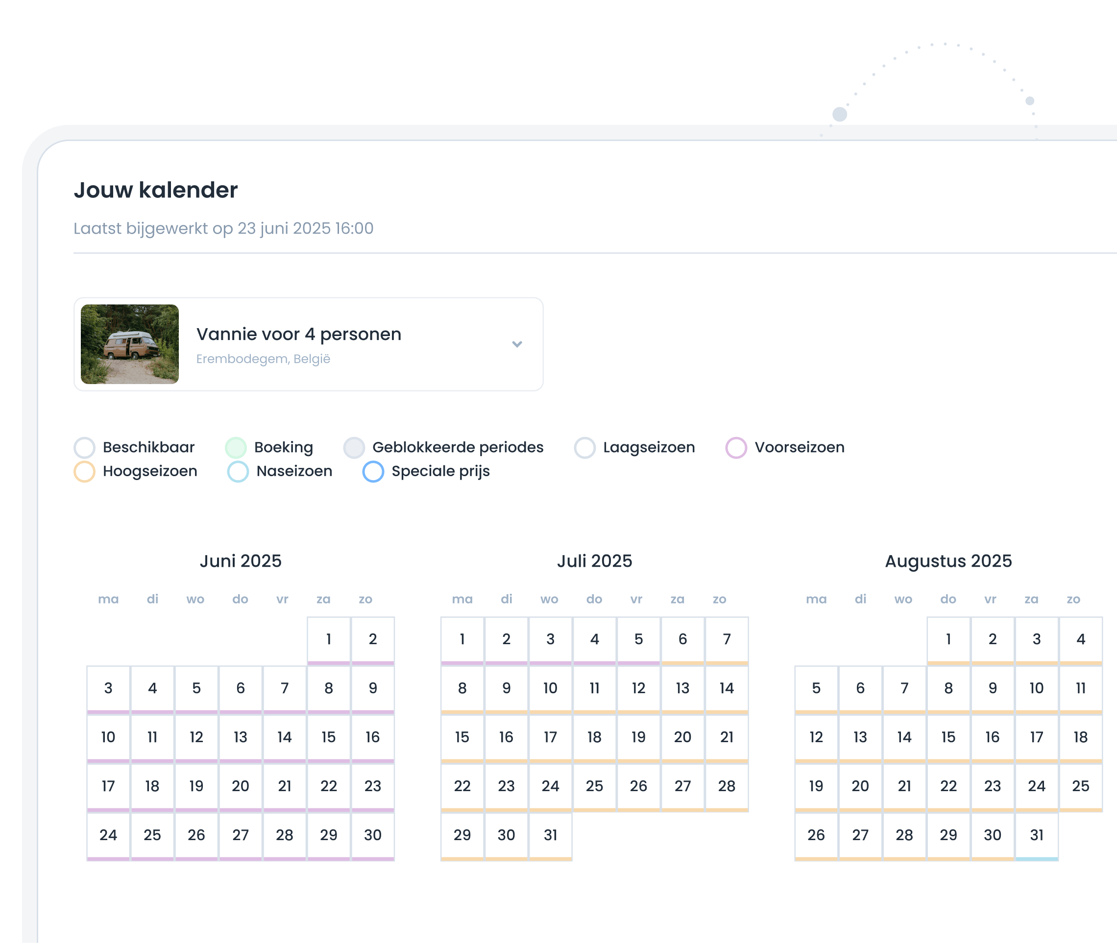Toggle the Beschikbaar legend filter
Screen dimensions: 1117x943
click(x=84, y=447)
